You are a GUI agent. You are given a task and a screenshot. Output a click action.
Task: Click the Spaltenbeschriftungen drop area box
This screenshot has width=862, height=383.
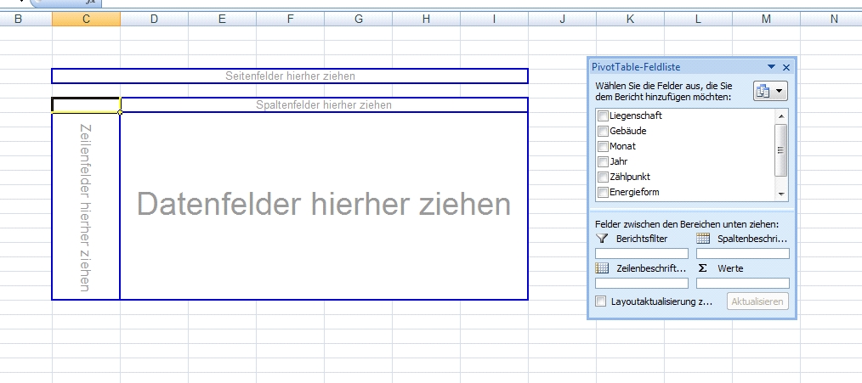click(x=743, y=253)
